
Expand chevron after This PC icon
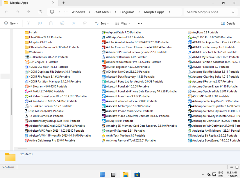click(x=59, y=12)
